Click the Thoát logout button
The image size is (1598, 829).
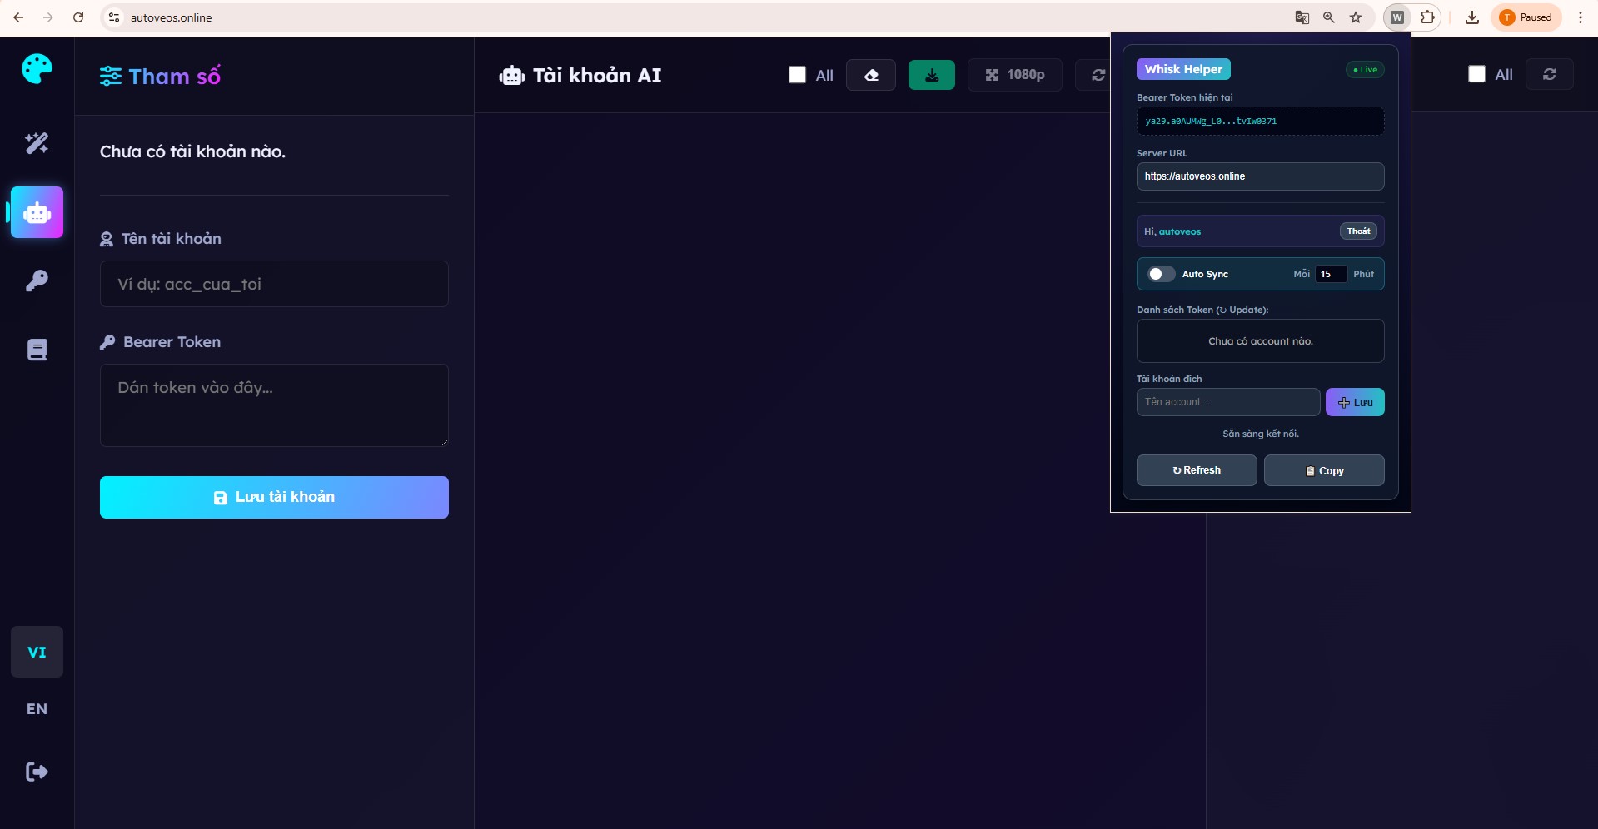1357,231
